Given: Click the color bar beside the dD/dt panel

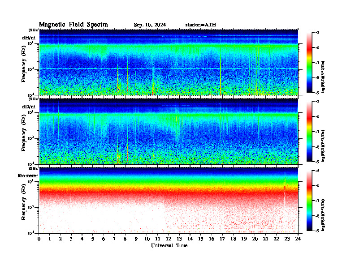Looking at the screenshot, I should pyautogui.click(x=309, y=132).
